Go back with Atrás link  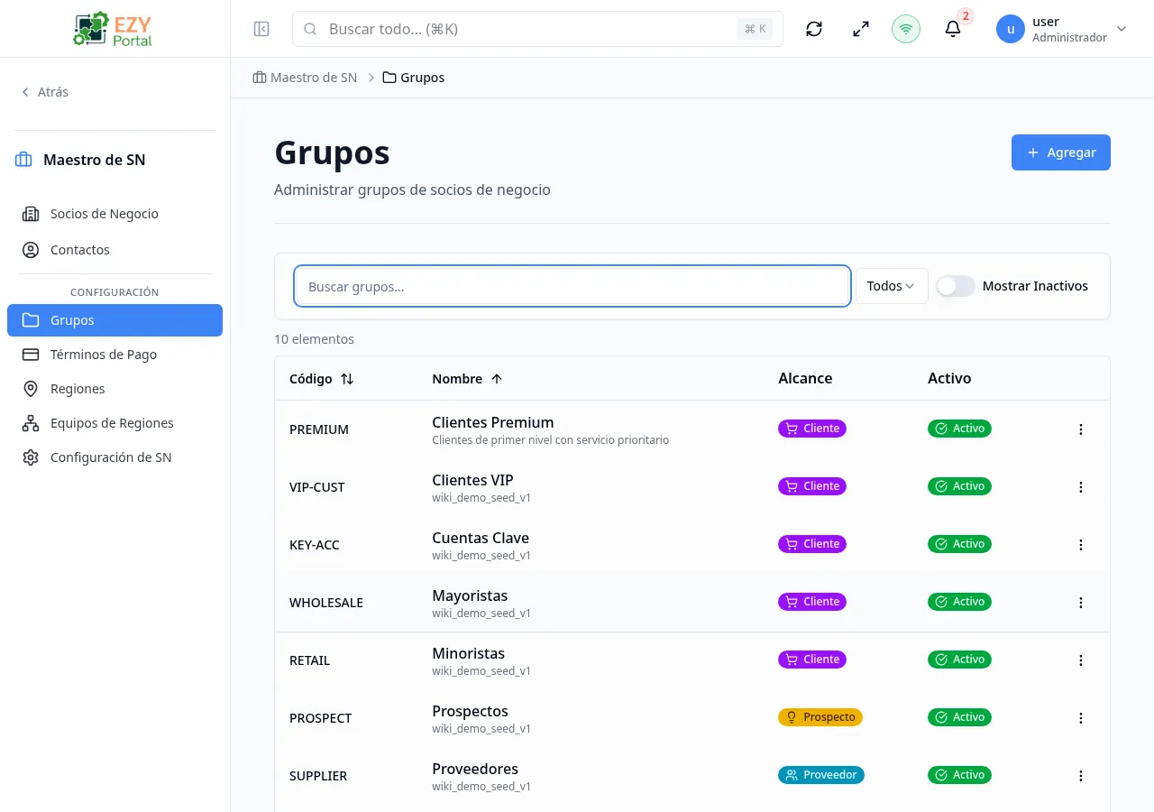(x=45, y=92)
